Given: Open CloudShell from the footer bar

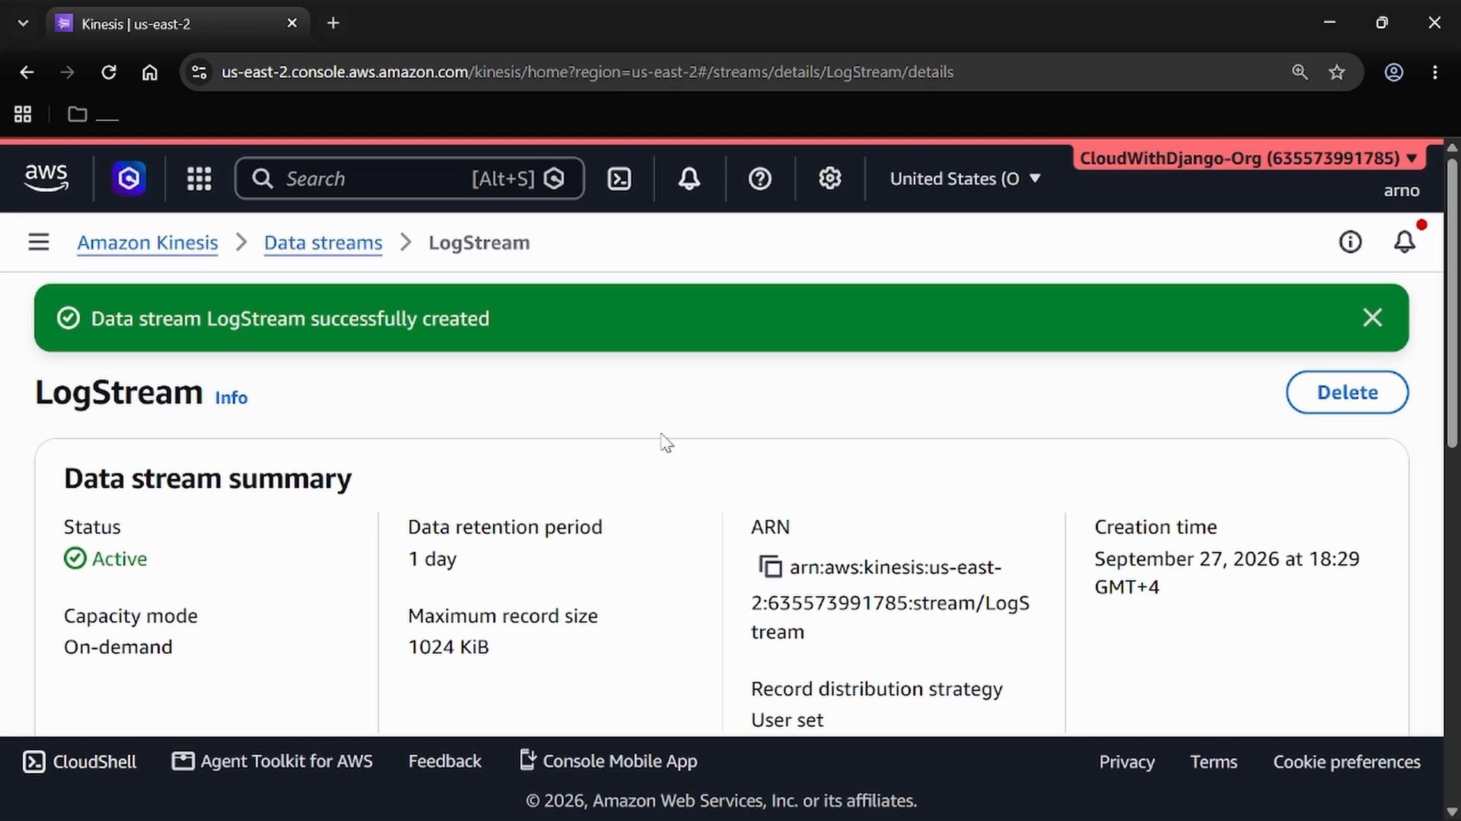Looking at the screenshot, I should (x=80, y=762).
